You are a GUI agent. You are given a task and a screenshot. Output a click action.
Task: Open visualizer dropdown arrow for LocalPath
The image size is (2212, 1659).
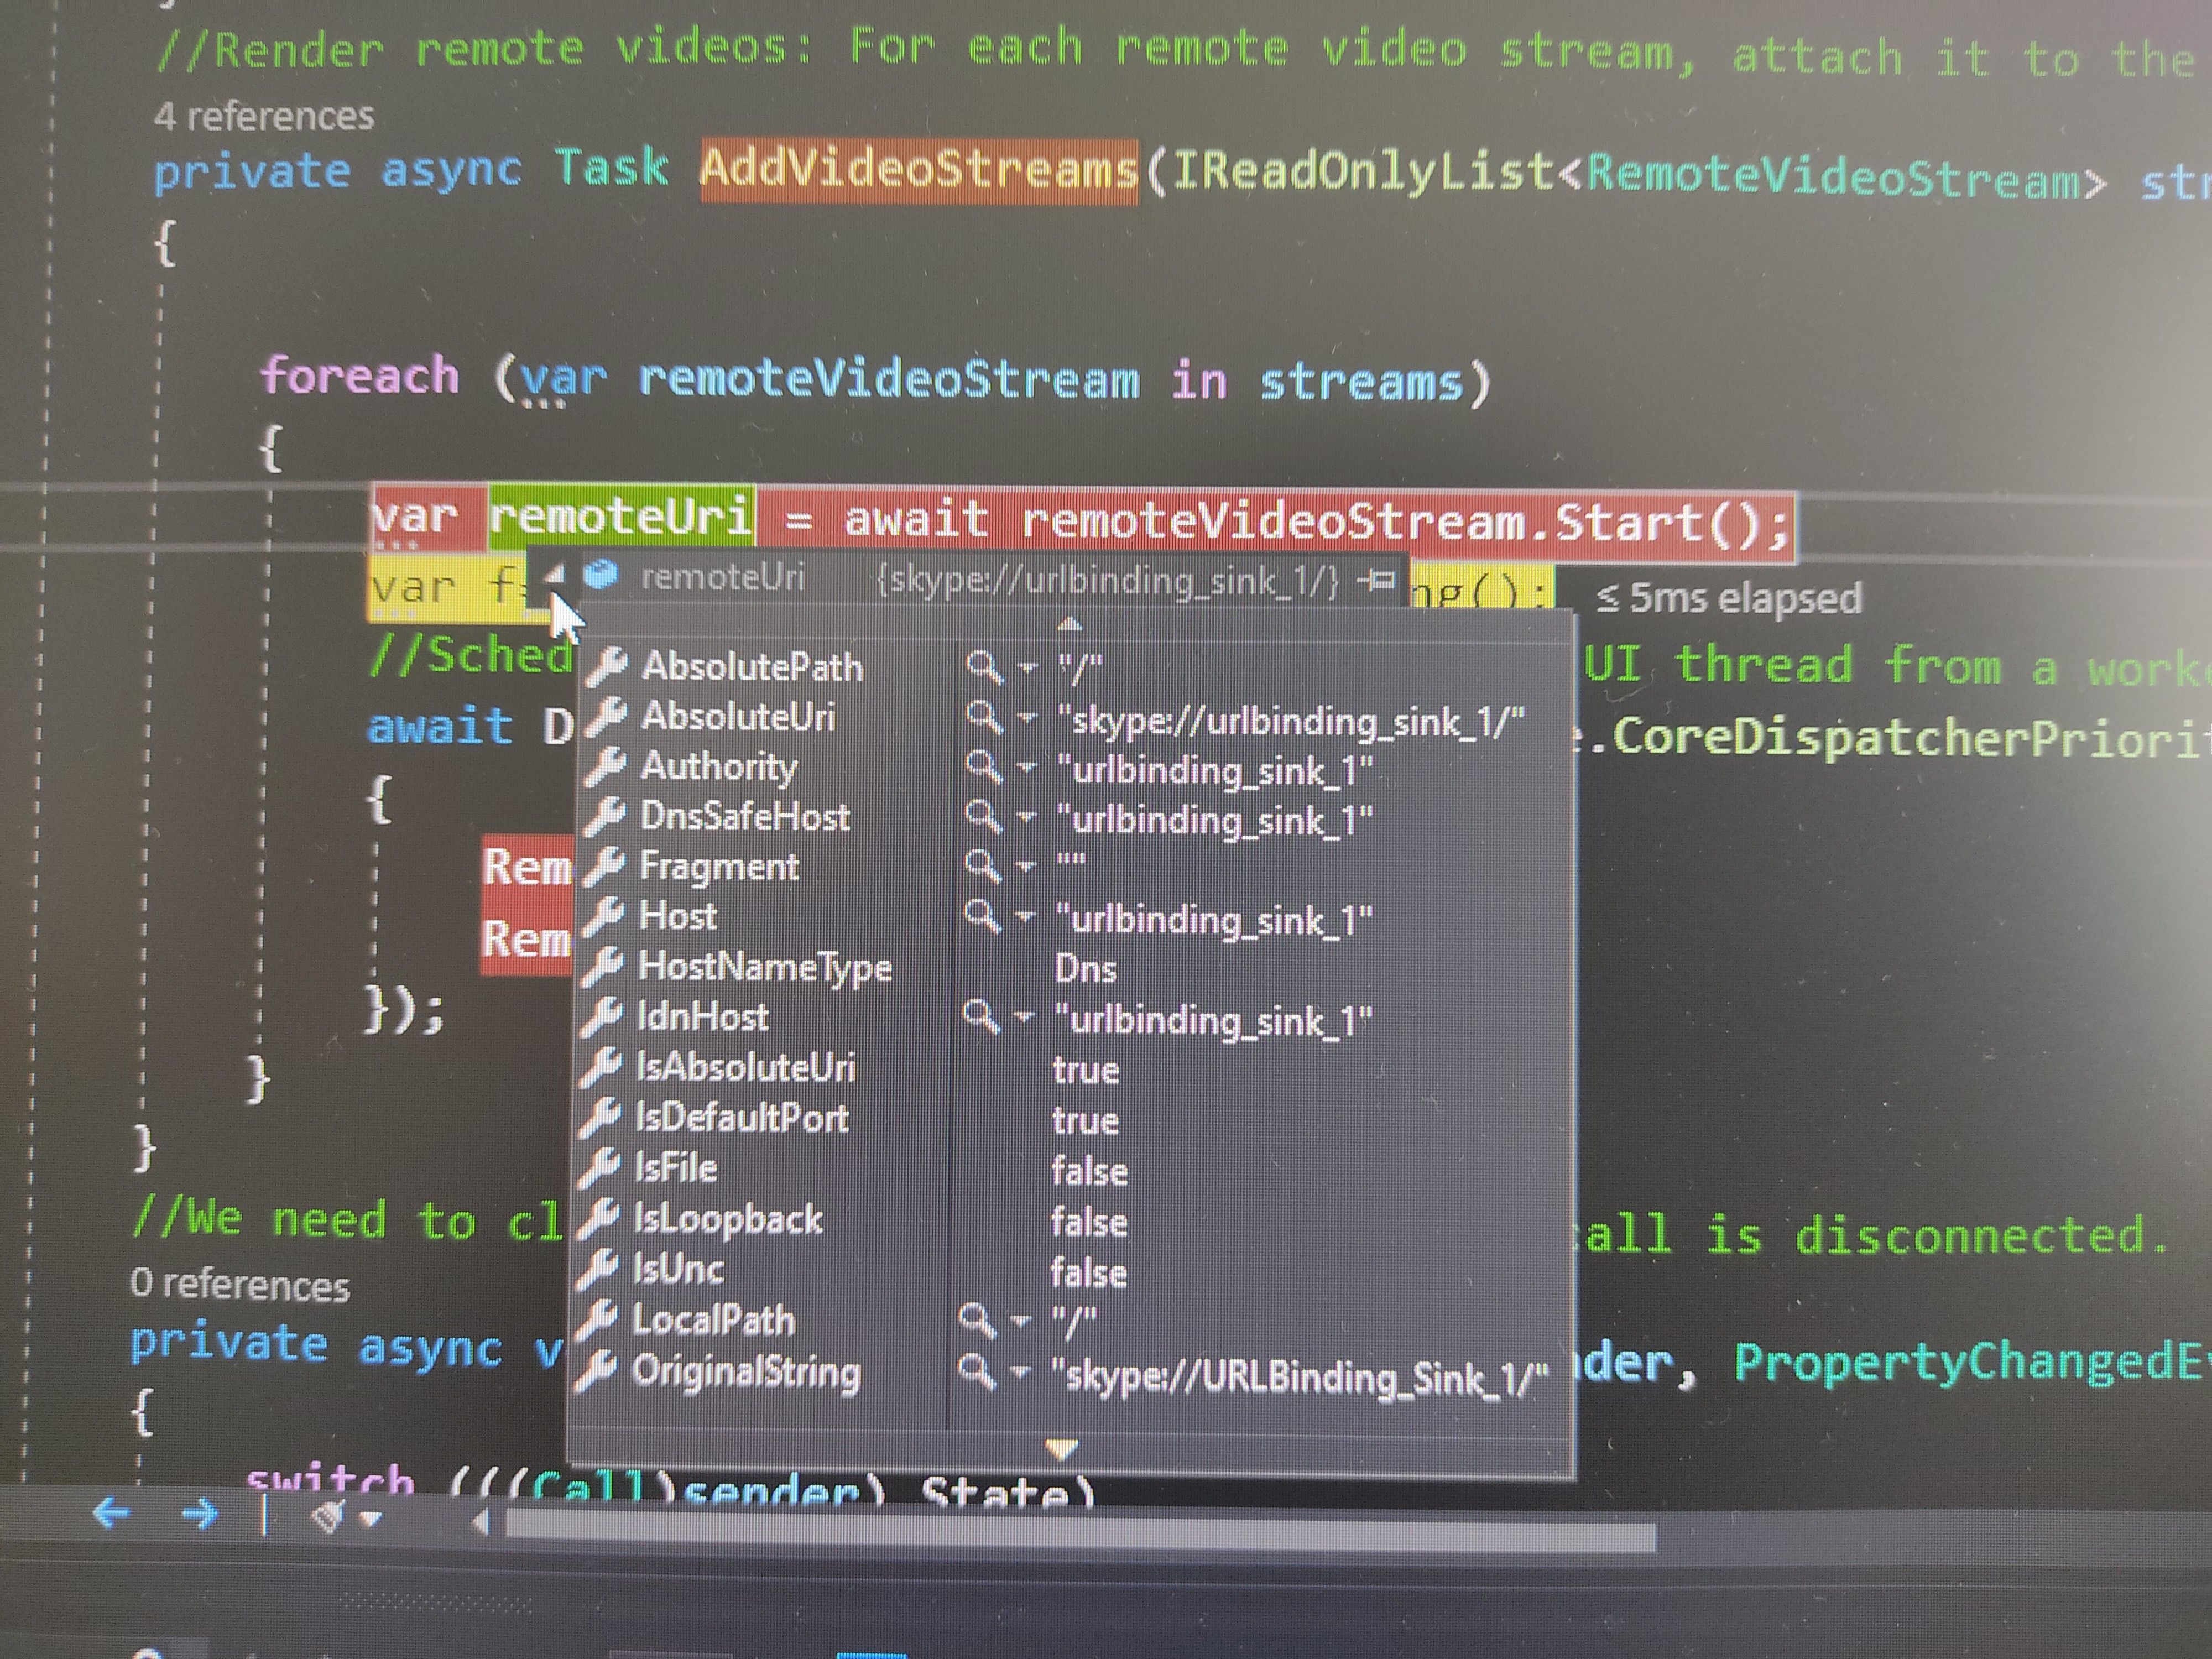(1020, 1321)
